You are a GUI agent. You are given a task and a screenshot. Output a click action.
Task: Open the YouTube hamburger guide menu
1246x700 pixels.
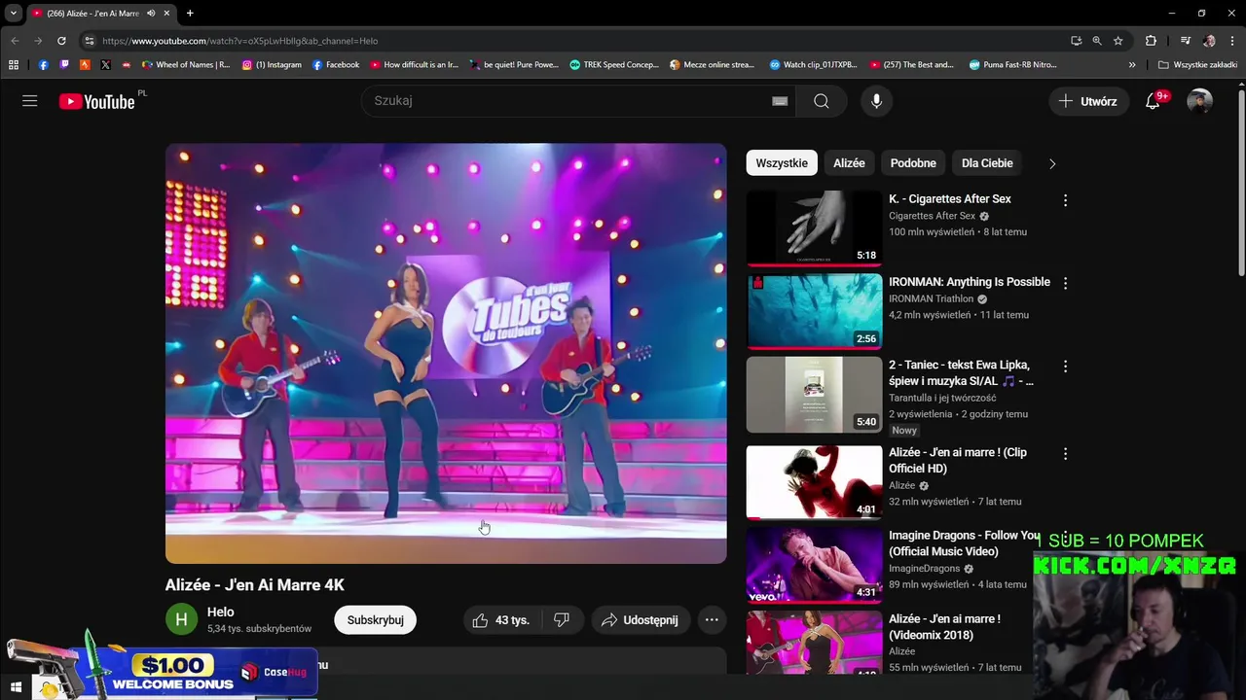pyautogui.click(x=30, y=101)
